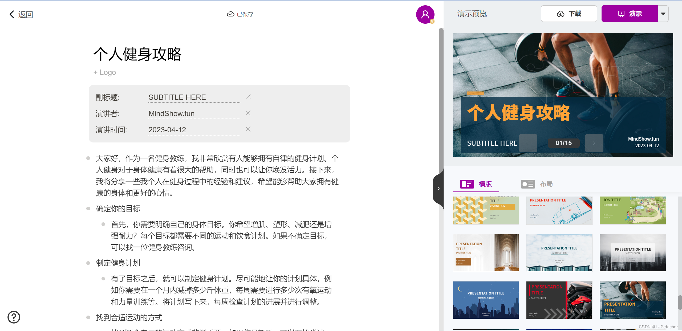The width and height of the screenshot is (682, 331).
Task: Choose the red motorcycle dark template
Action: 559,300
